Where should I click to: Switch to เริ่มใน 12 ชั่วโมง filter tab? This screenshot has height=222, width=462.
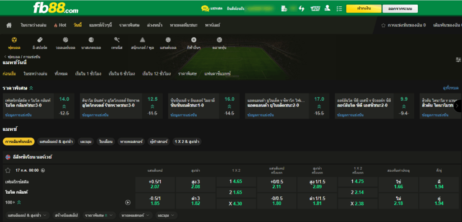click(157, 74)
